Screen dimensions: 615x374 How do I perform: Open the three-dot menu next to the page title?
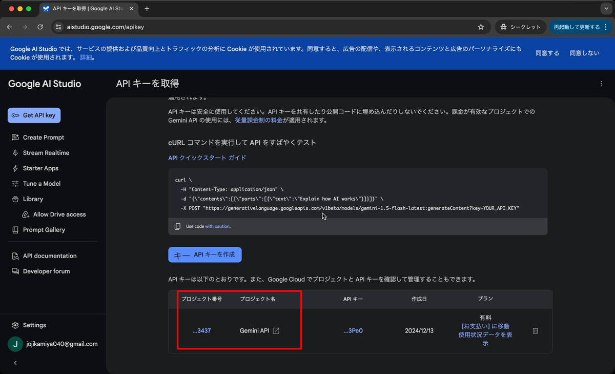pos(601,84)
